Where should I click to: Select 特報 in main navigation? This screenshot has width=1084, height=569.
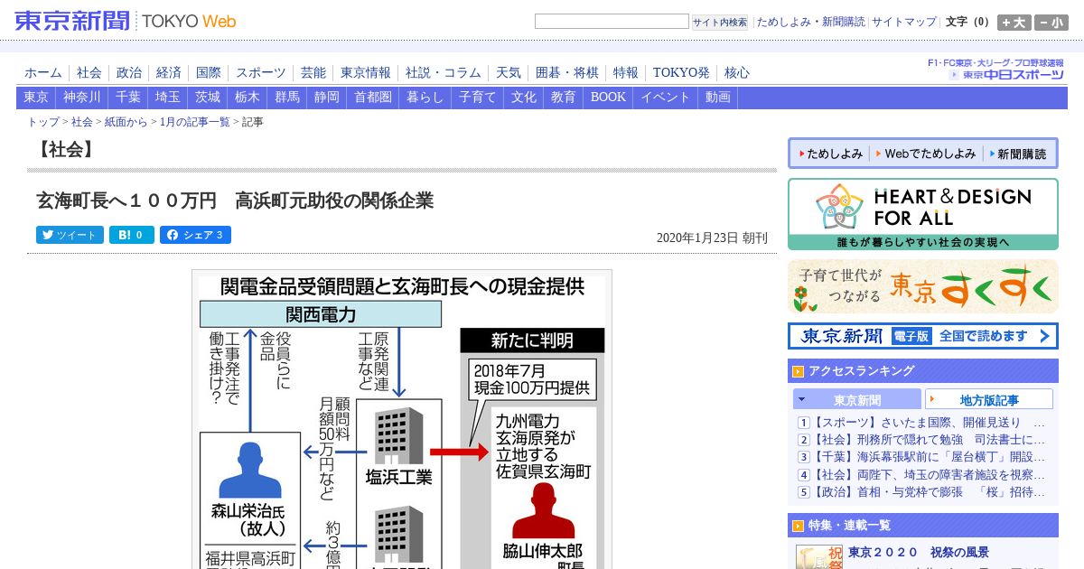[626, 73]
